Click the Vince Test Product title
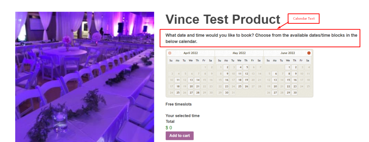369x142 pixels. (223, 19)
